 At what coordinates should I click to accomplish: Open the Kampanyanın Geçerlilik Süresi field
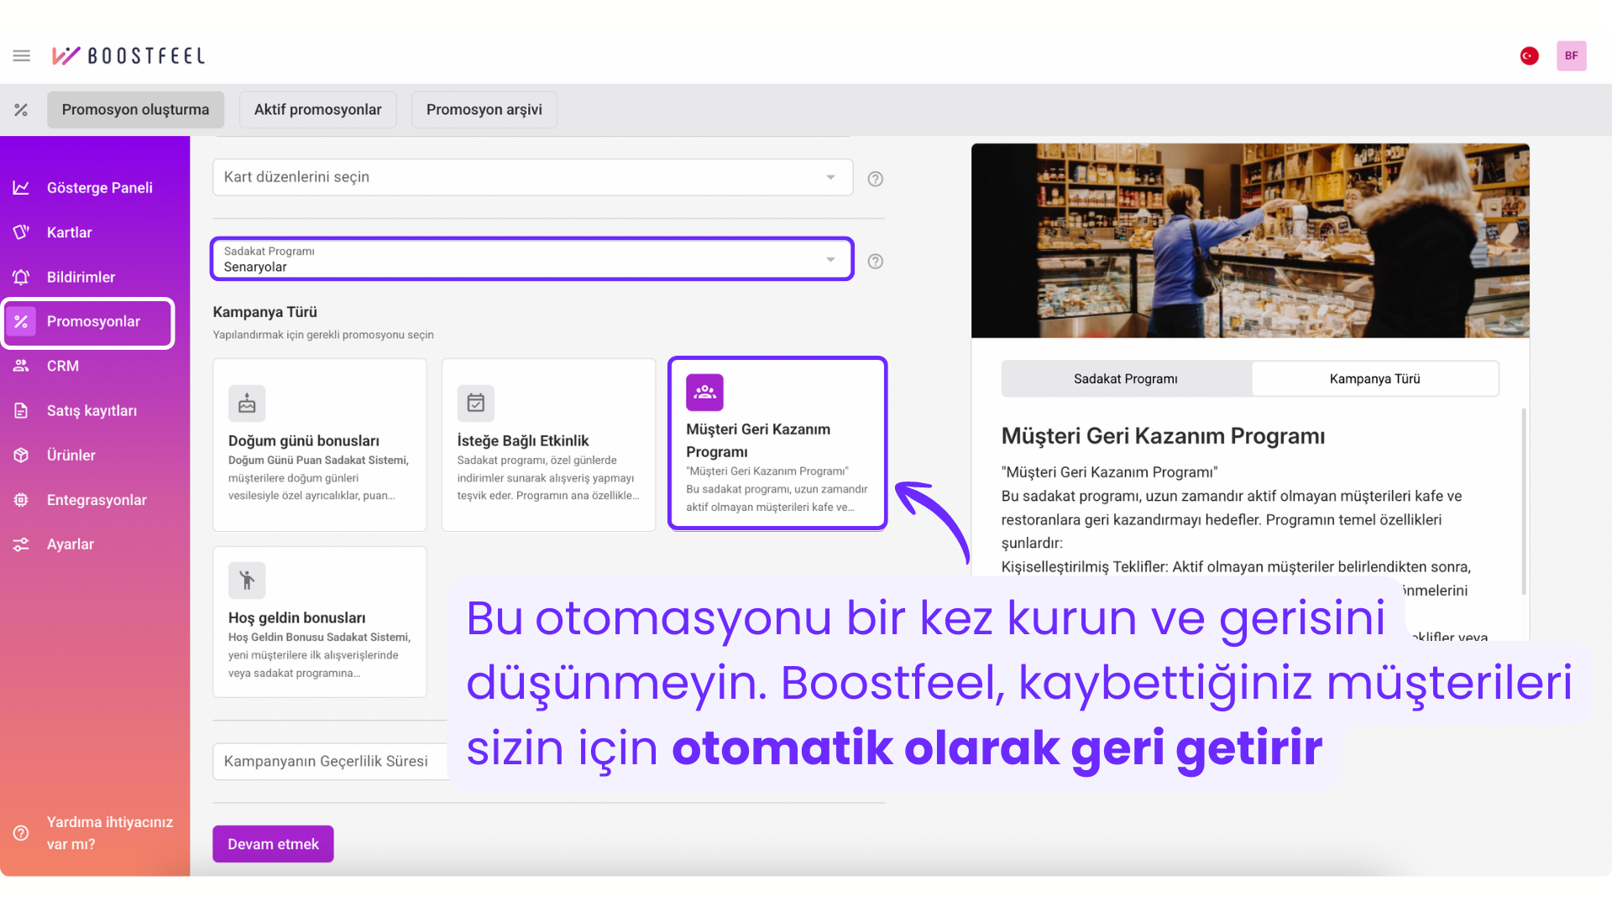[327, 761]
